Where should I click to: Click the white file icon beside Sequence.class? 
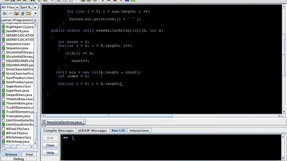click(3, 44)
